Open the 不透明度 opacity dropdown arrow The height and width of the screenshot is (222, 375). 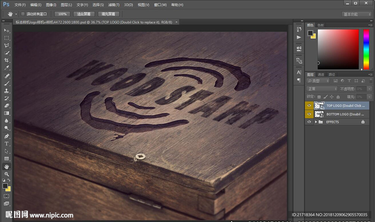click(x=370, y=89)
